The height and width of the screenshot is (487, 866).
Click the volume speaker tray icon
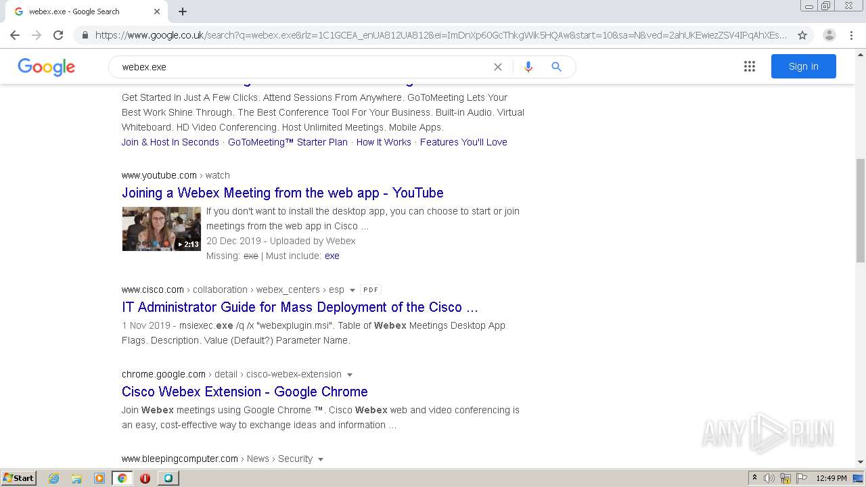769,478
